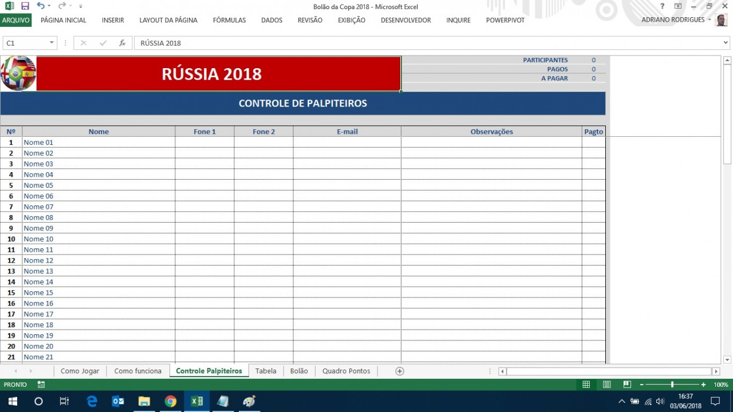Click the macro recording icon in status bar
The width and height of the screenshot is (733, 412).
pyautogui.click(x=41, y=385)
